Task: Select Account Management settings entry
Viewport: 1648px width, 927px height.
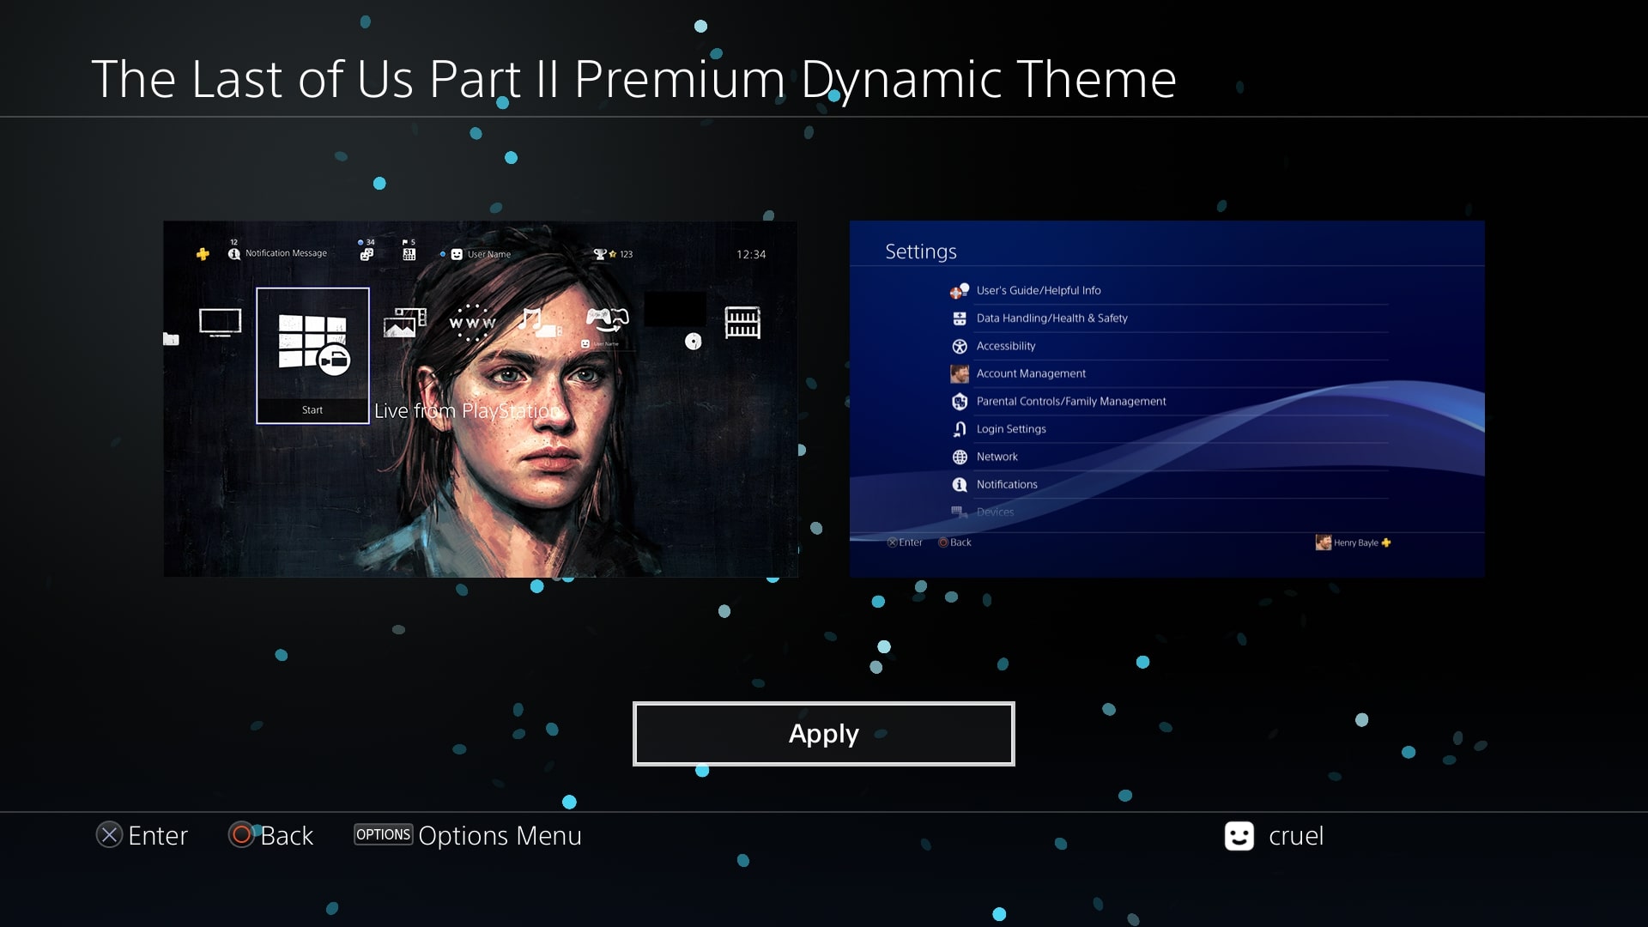Action: [1031, 373]
